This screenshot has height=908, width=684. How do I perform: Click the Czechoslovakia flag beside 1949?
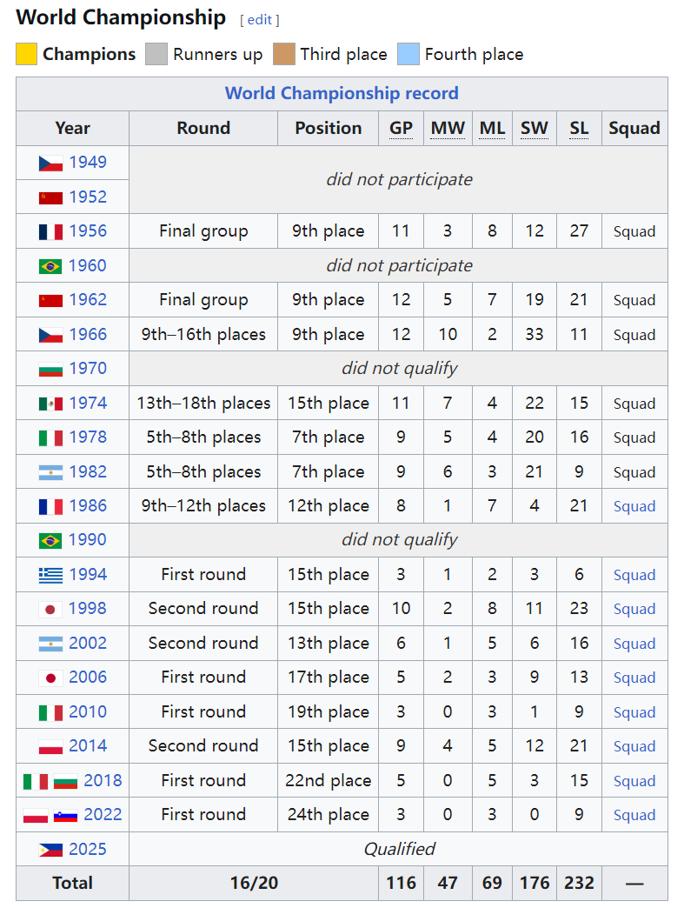(50, 163)
